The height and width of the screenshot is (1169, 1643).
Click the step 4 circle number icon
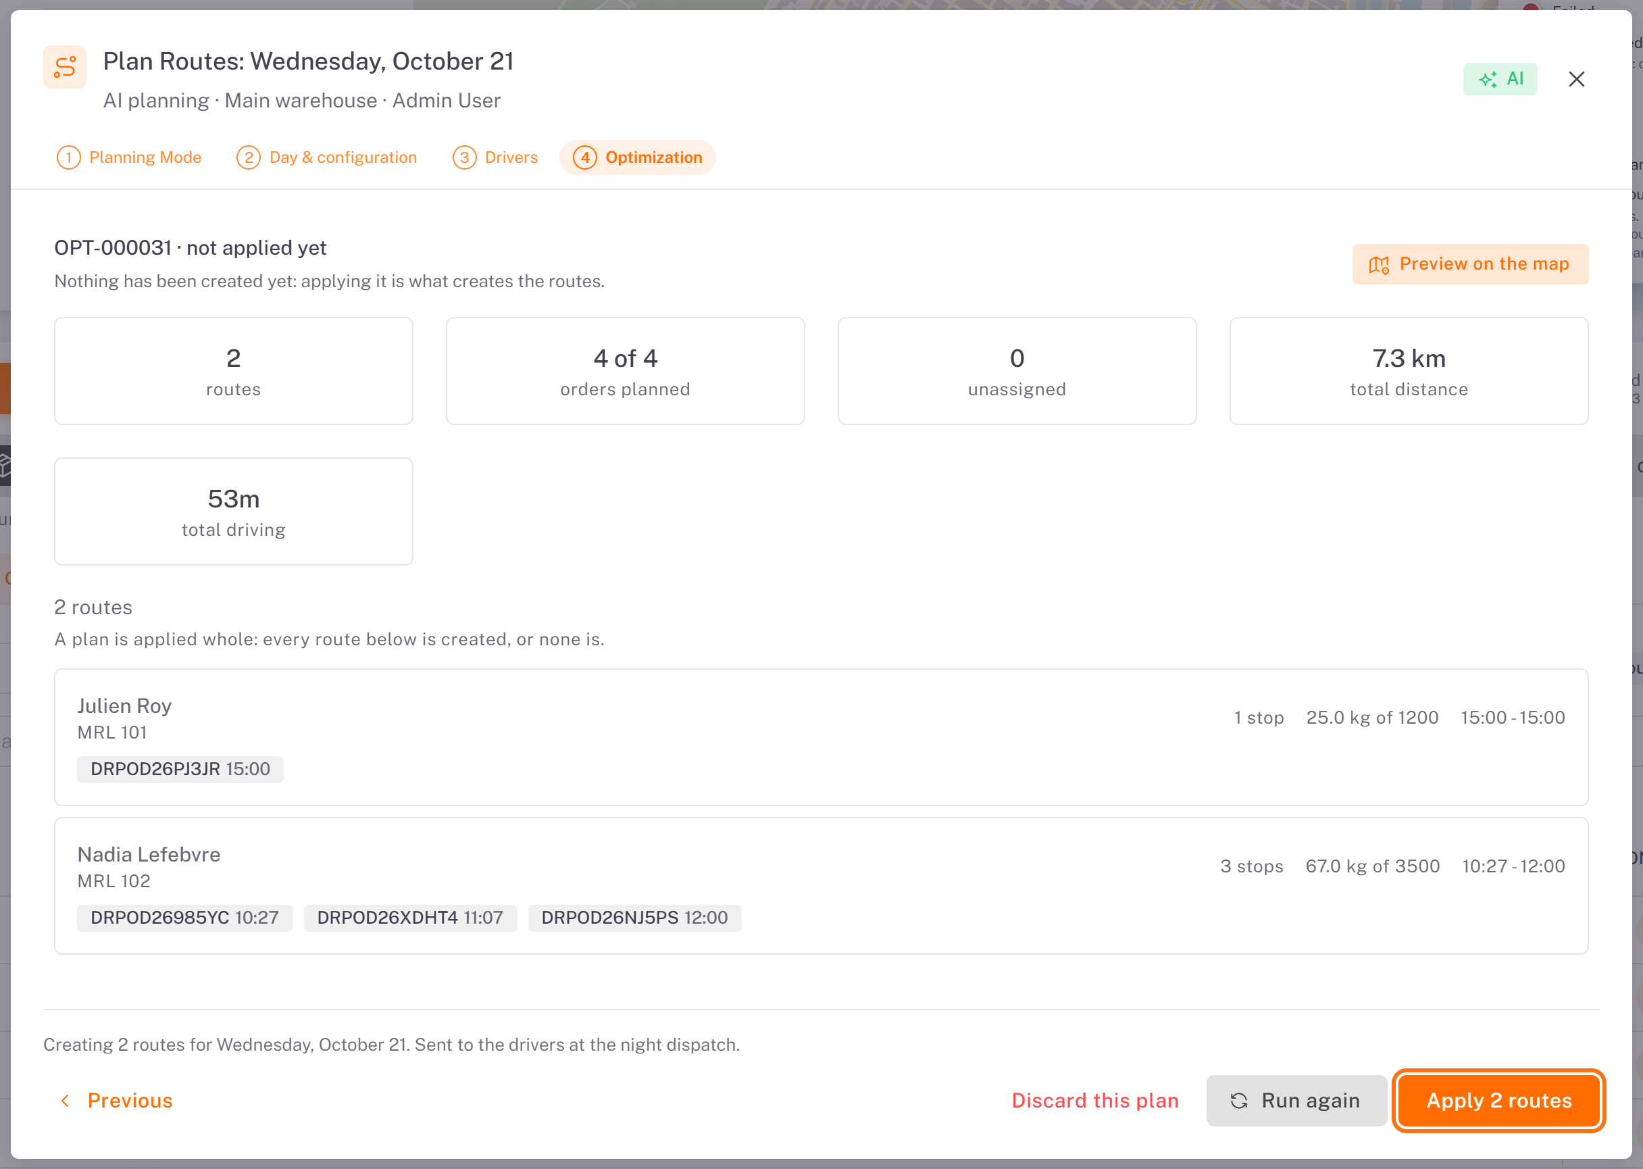pyautogui.click(x=585, y=157)
